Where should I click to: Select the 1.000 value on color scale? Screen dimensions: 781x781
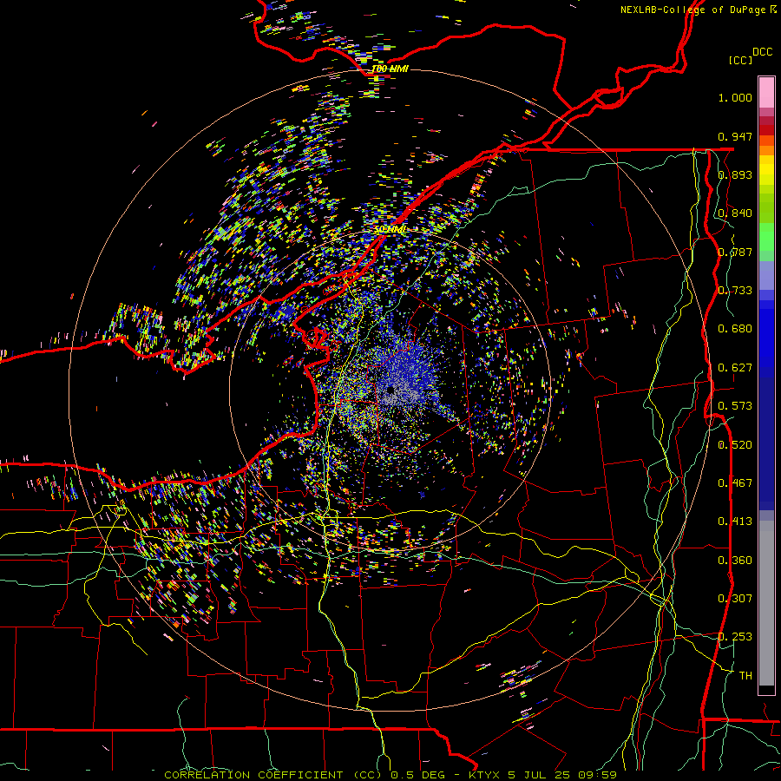[735, 97]
